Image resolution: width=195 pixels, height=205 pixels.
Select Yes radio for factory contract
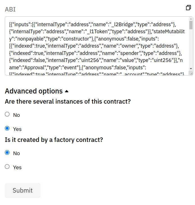pyautogui.click(x=7, y=167)
